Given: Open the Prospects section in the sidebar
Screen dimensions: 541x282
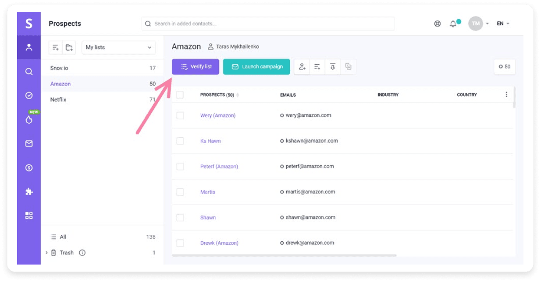Looking at the screenshot, I should coord(28,47).
